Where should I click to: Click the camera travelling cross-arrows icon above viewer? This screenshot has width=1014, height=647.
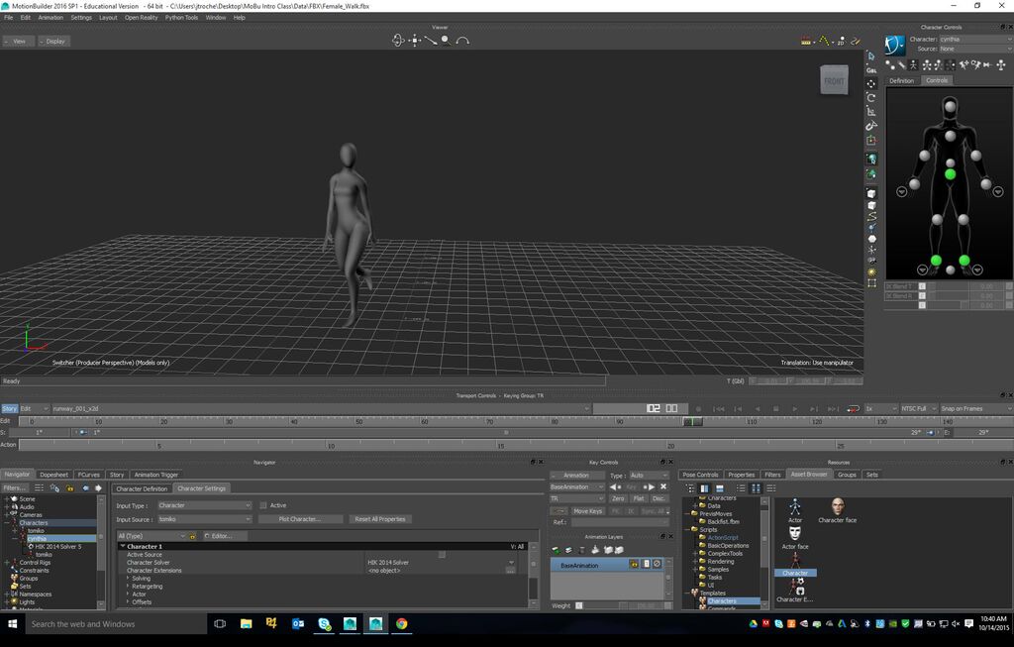coord(415,40)
